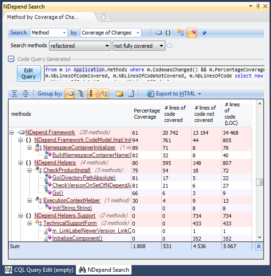Open Init(String,String) method link
Viewport: 271px width, 276px height.
coord(72,208)
